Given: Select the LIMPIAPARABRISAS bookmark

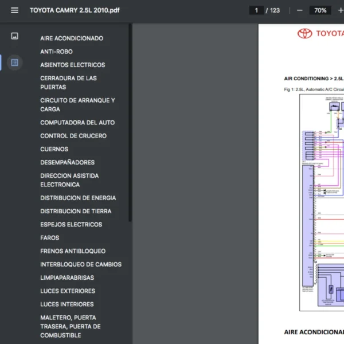Looking at the screenshot, I should [67, 277].
